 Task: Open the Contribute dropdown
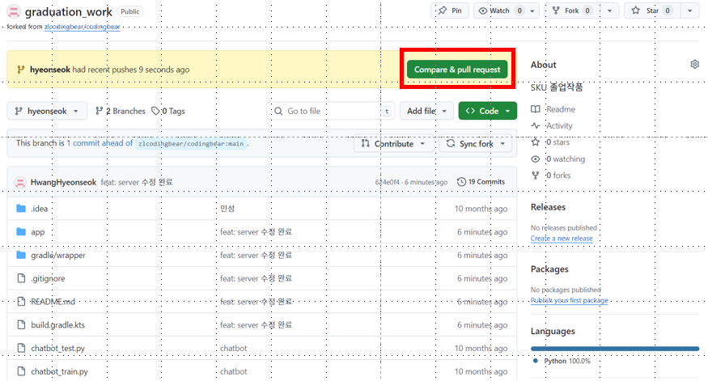tap(393, 143)
